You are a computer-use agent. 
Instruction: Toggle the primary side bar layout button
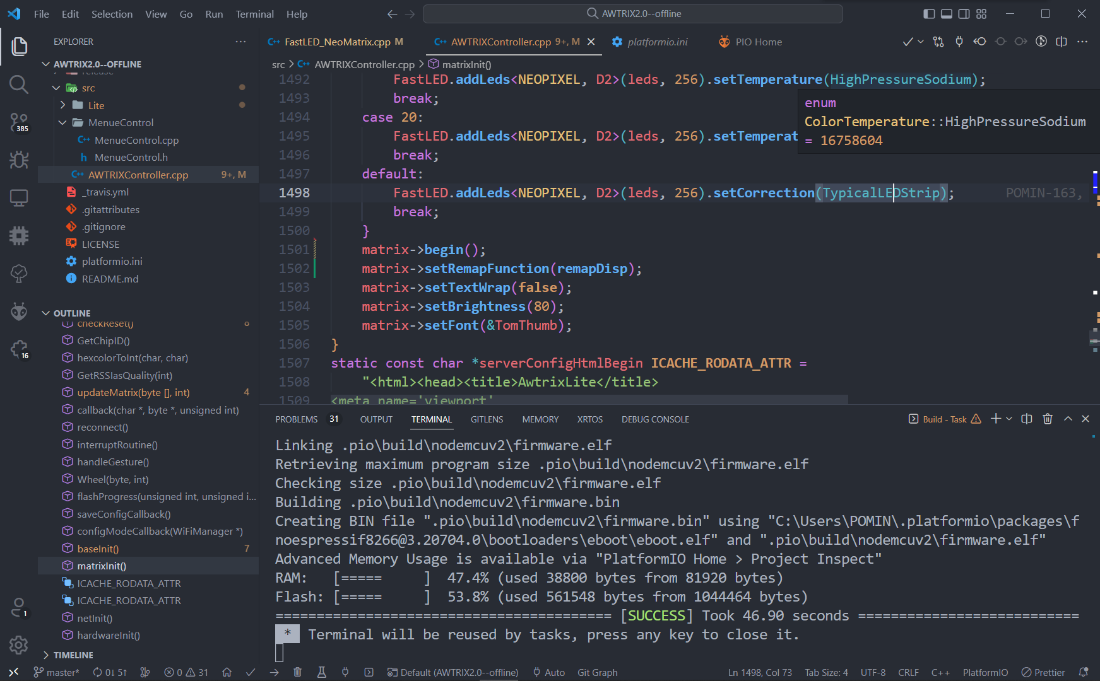tap(929, 14)
